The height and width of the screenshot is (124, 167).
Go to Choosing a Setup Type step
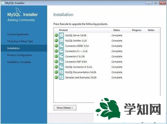coord(20,41)
